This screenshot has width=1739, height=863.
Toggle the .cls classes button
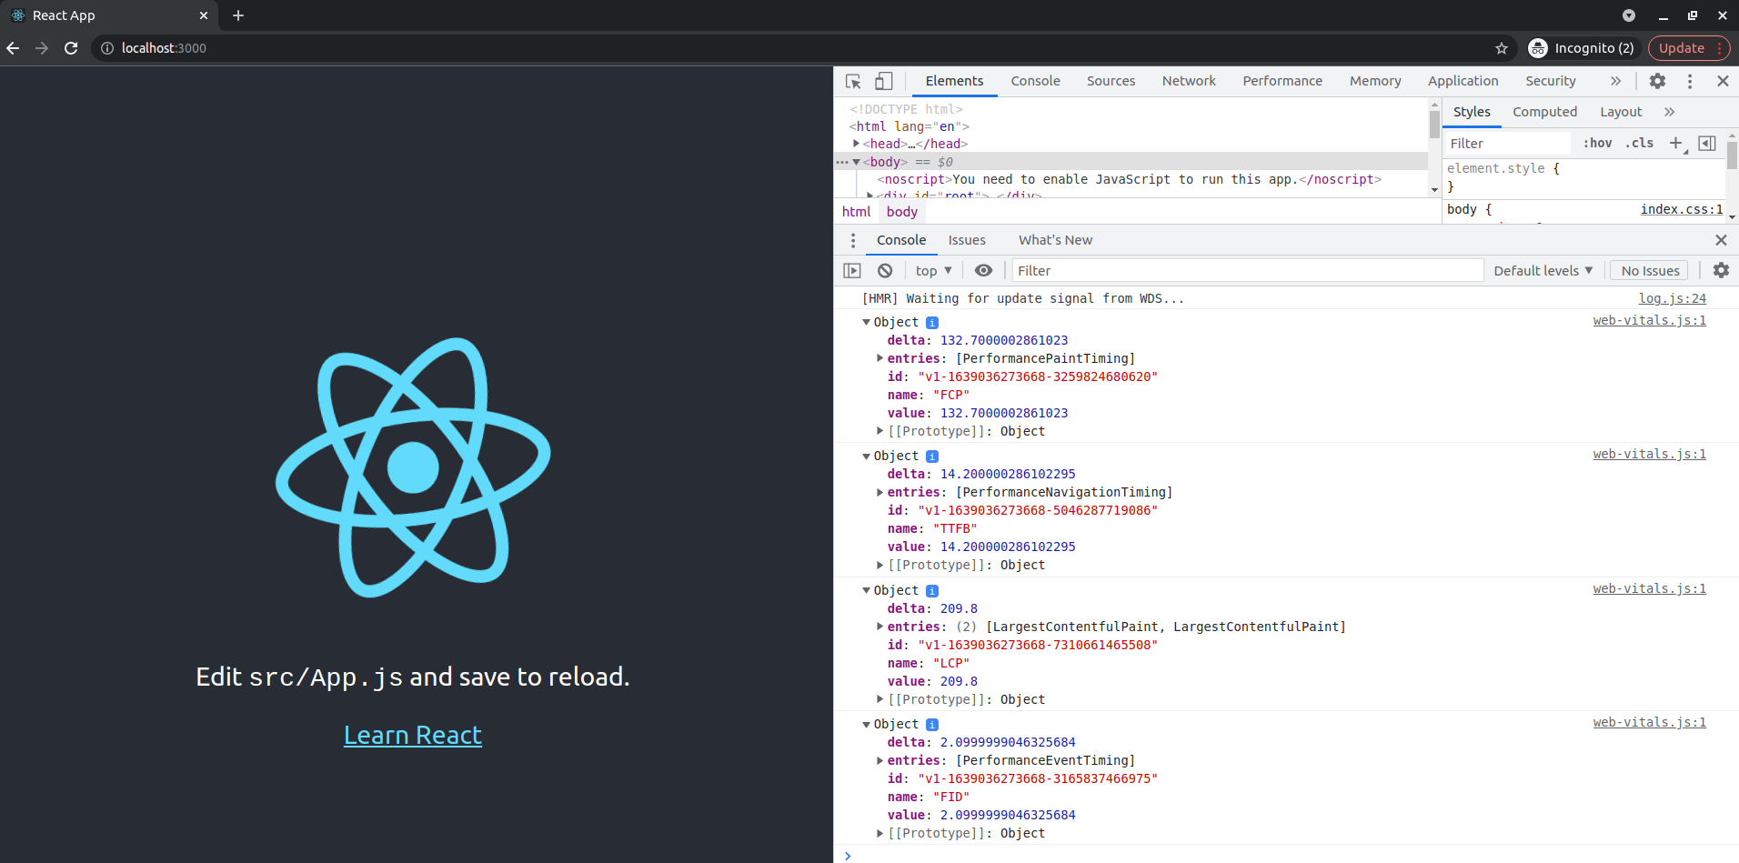click(x=1639, y=143)
